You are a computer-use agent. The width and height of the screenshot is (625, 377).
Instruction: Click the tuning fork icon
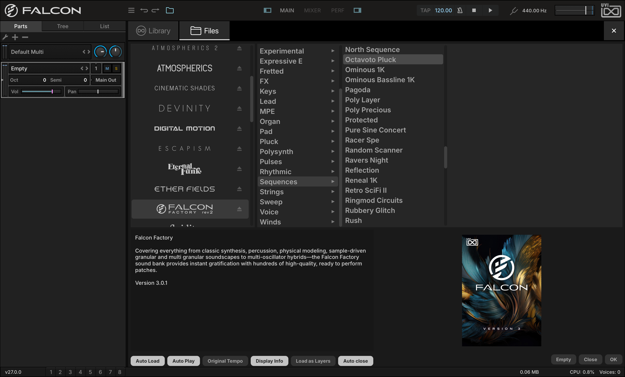[x=514, y=11]
